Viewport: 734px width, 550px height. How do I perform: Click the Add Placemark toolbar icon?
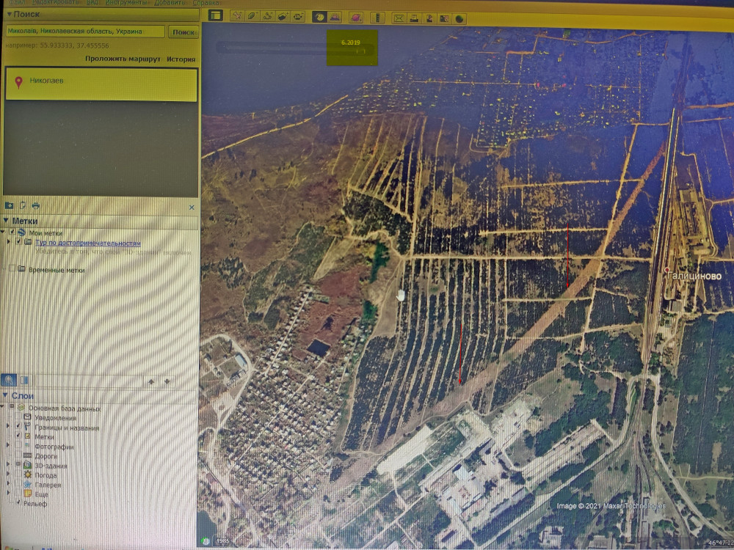click(236, 16)
